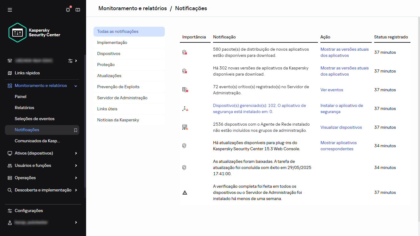Click the shield icon for plug-in updates
The image size is (420, 236).
(185, 146)
